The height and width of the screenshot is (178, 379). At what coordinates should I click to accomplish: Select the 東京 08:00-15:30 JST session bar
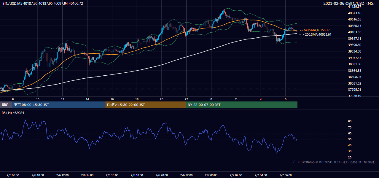[x=59, y=105]
